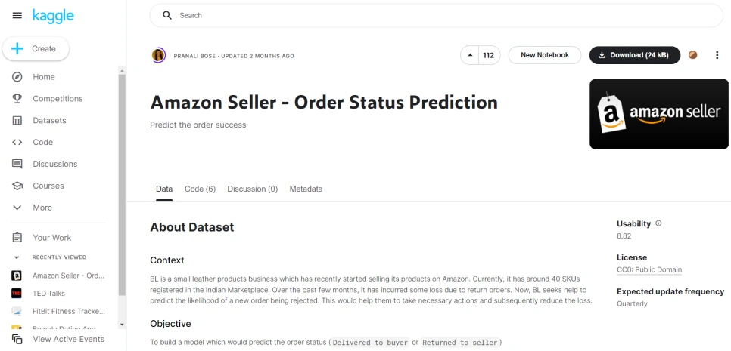
Task: Open the hamburger menu icon
Action: [17, 15]
